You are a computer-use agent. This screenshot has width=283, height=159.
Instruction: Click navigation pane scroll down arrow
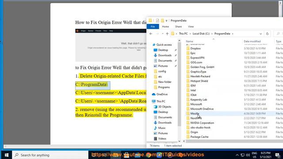[x=179, y=141]
